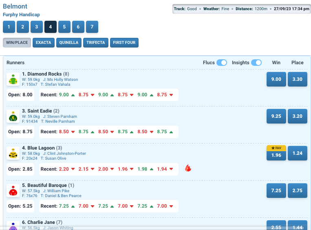Click Blue Lagoon recent fluc 2.20
The width and height of the screenshot is (311, 230).
(x=64, y=169)
